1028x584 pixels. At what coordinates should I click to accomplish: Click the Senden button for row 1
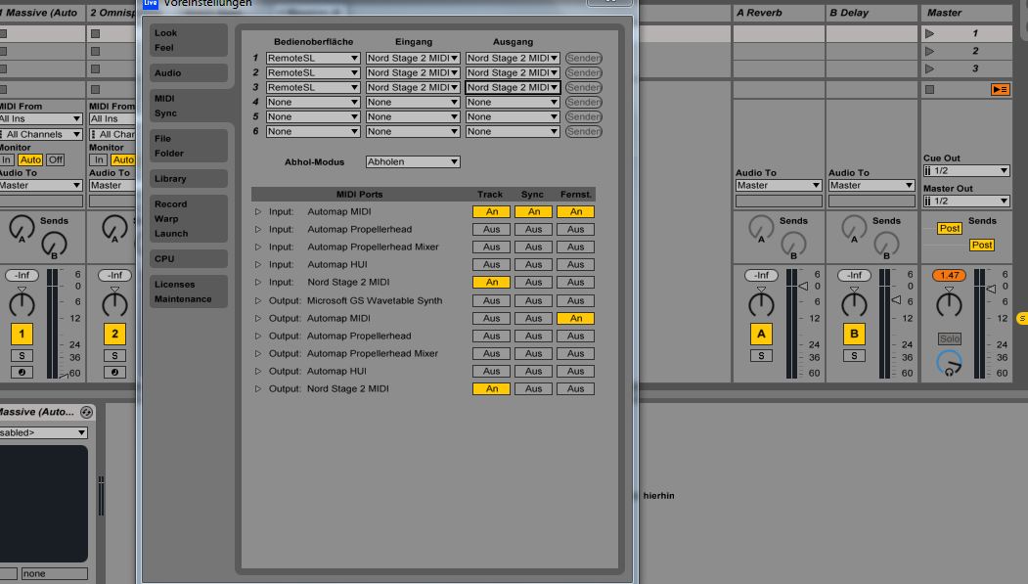click(x=584, y=58)
